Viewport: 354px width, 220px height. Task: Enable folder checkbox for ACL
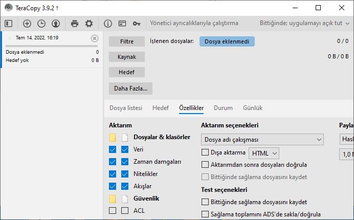(x=113, y=210)
